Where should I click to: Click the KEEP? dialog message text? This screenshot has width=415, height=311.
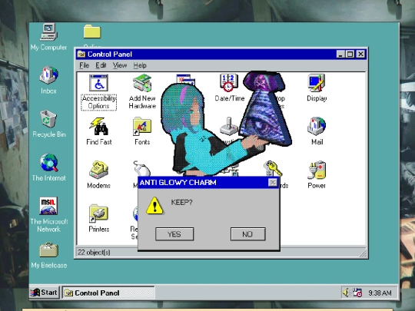point(182,202)
